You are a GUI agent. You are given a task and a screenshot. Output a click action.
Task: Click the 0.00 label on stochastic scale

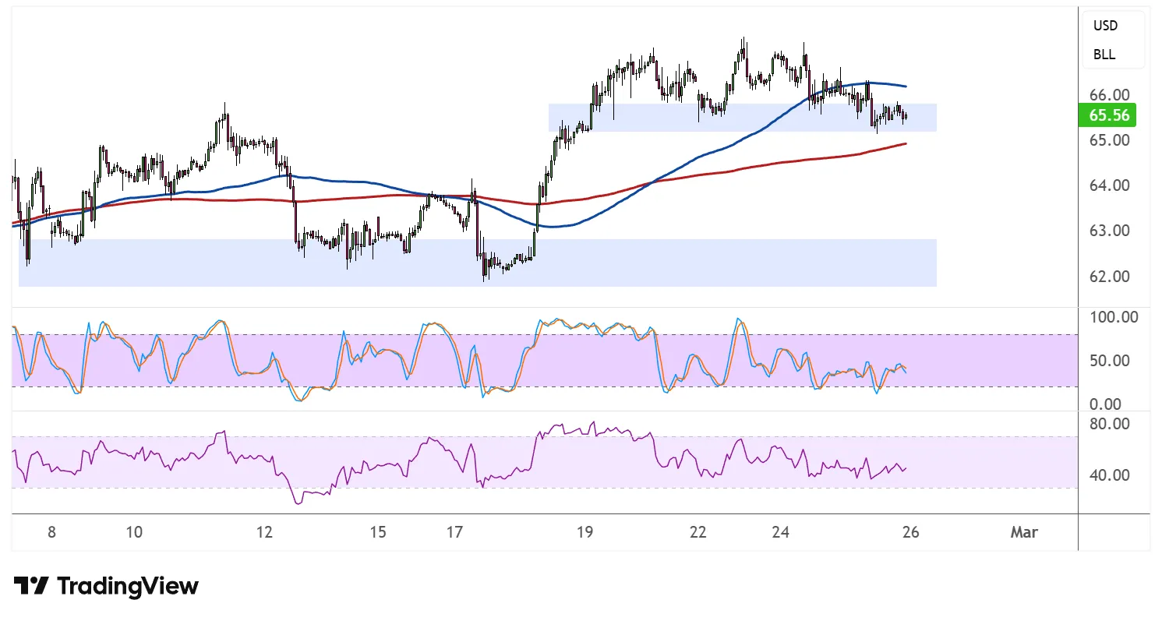tap(1106, 404)
